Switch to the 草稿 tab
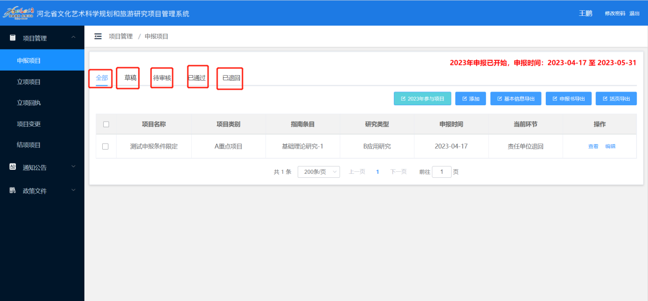The width and height of the screenshot is (648, 301). (x=130, y=78)
